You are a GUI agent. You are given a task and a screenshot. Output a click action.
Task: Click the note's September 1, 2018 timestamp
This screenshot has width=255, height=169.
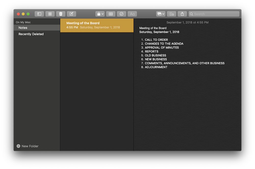point(187,22)
